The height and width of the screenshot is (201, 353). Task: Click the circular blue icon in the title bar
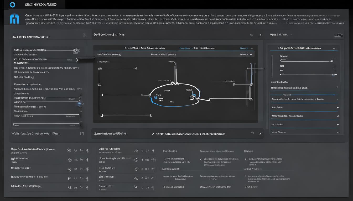click(x=12, y=5)
